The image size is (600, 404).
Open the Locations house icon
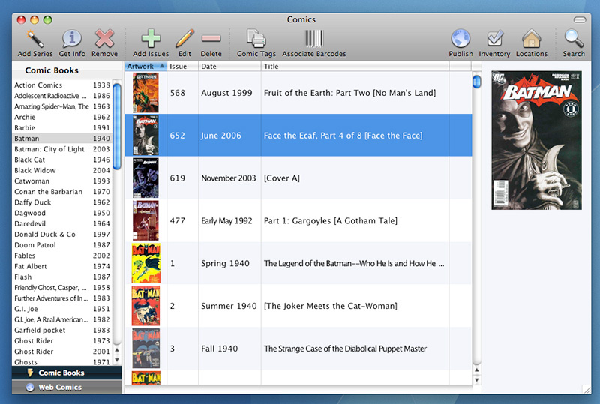click(531, 39)
